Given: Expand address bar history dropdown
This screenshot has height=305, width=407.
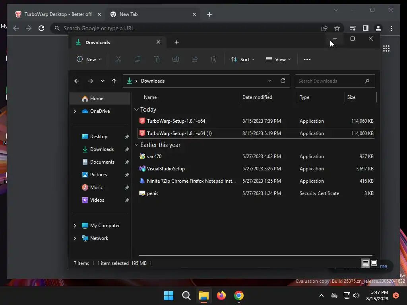Looking at the screenshot, I should [x=270, y=81].
